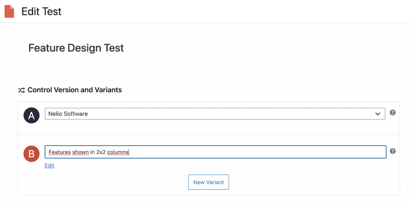
Task: Click the Control Version and Variants heading
Action: click(75, 90)
